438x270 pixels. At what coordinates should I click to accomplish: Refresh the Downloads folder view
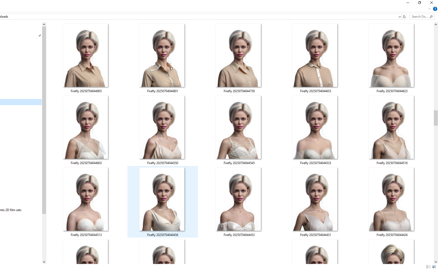[404, 17]
